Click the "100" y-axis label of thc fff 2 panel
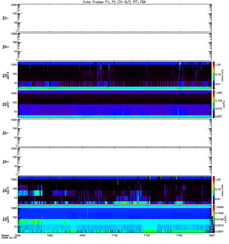 15,157
